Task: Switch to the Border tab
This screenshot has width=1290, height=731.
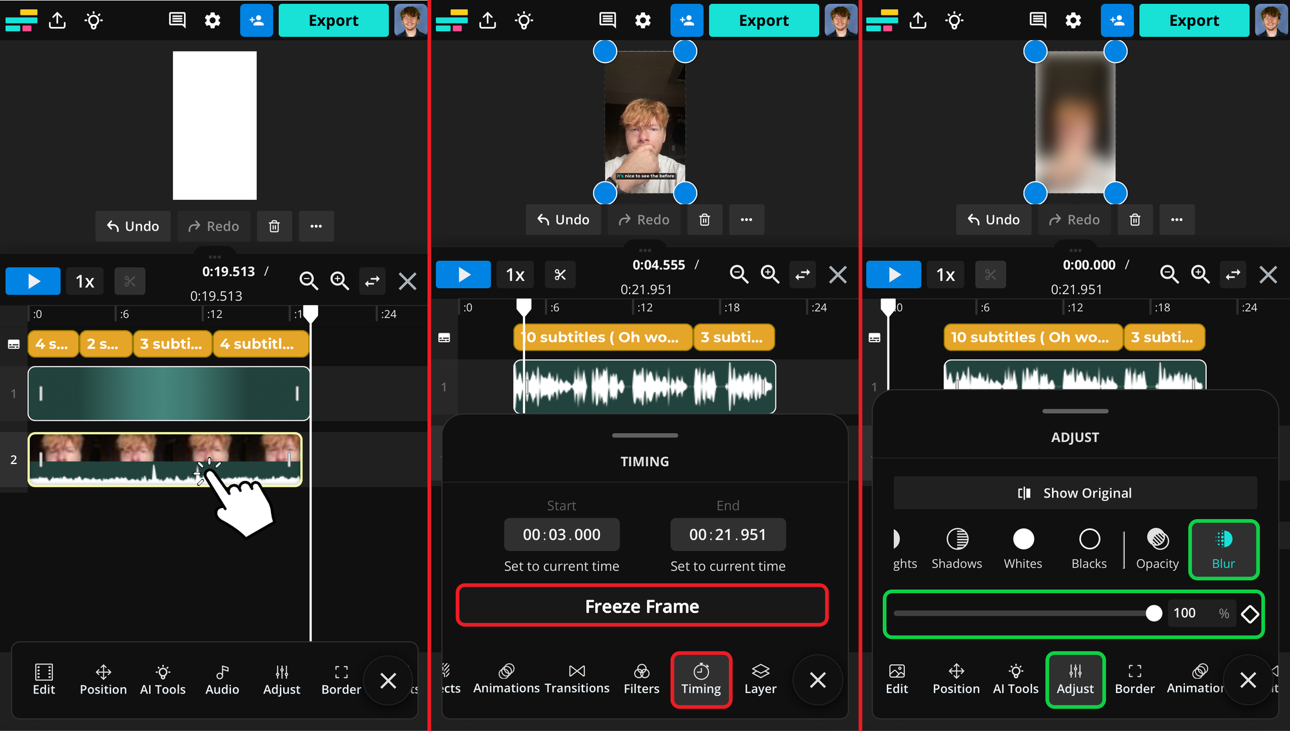Action: click(x=341, y=679)
